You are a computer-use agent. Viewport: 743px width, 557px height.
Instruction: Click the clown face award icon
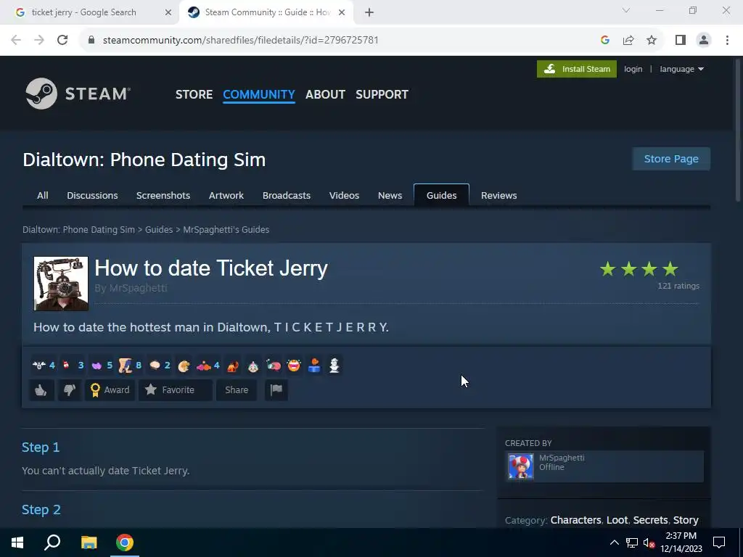pyautogui.click(x=253, y=366)
